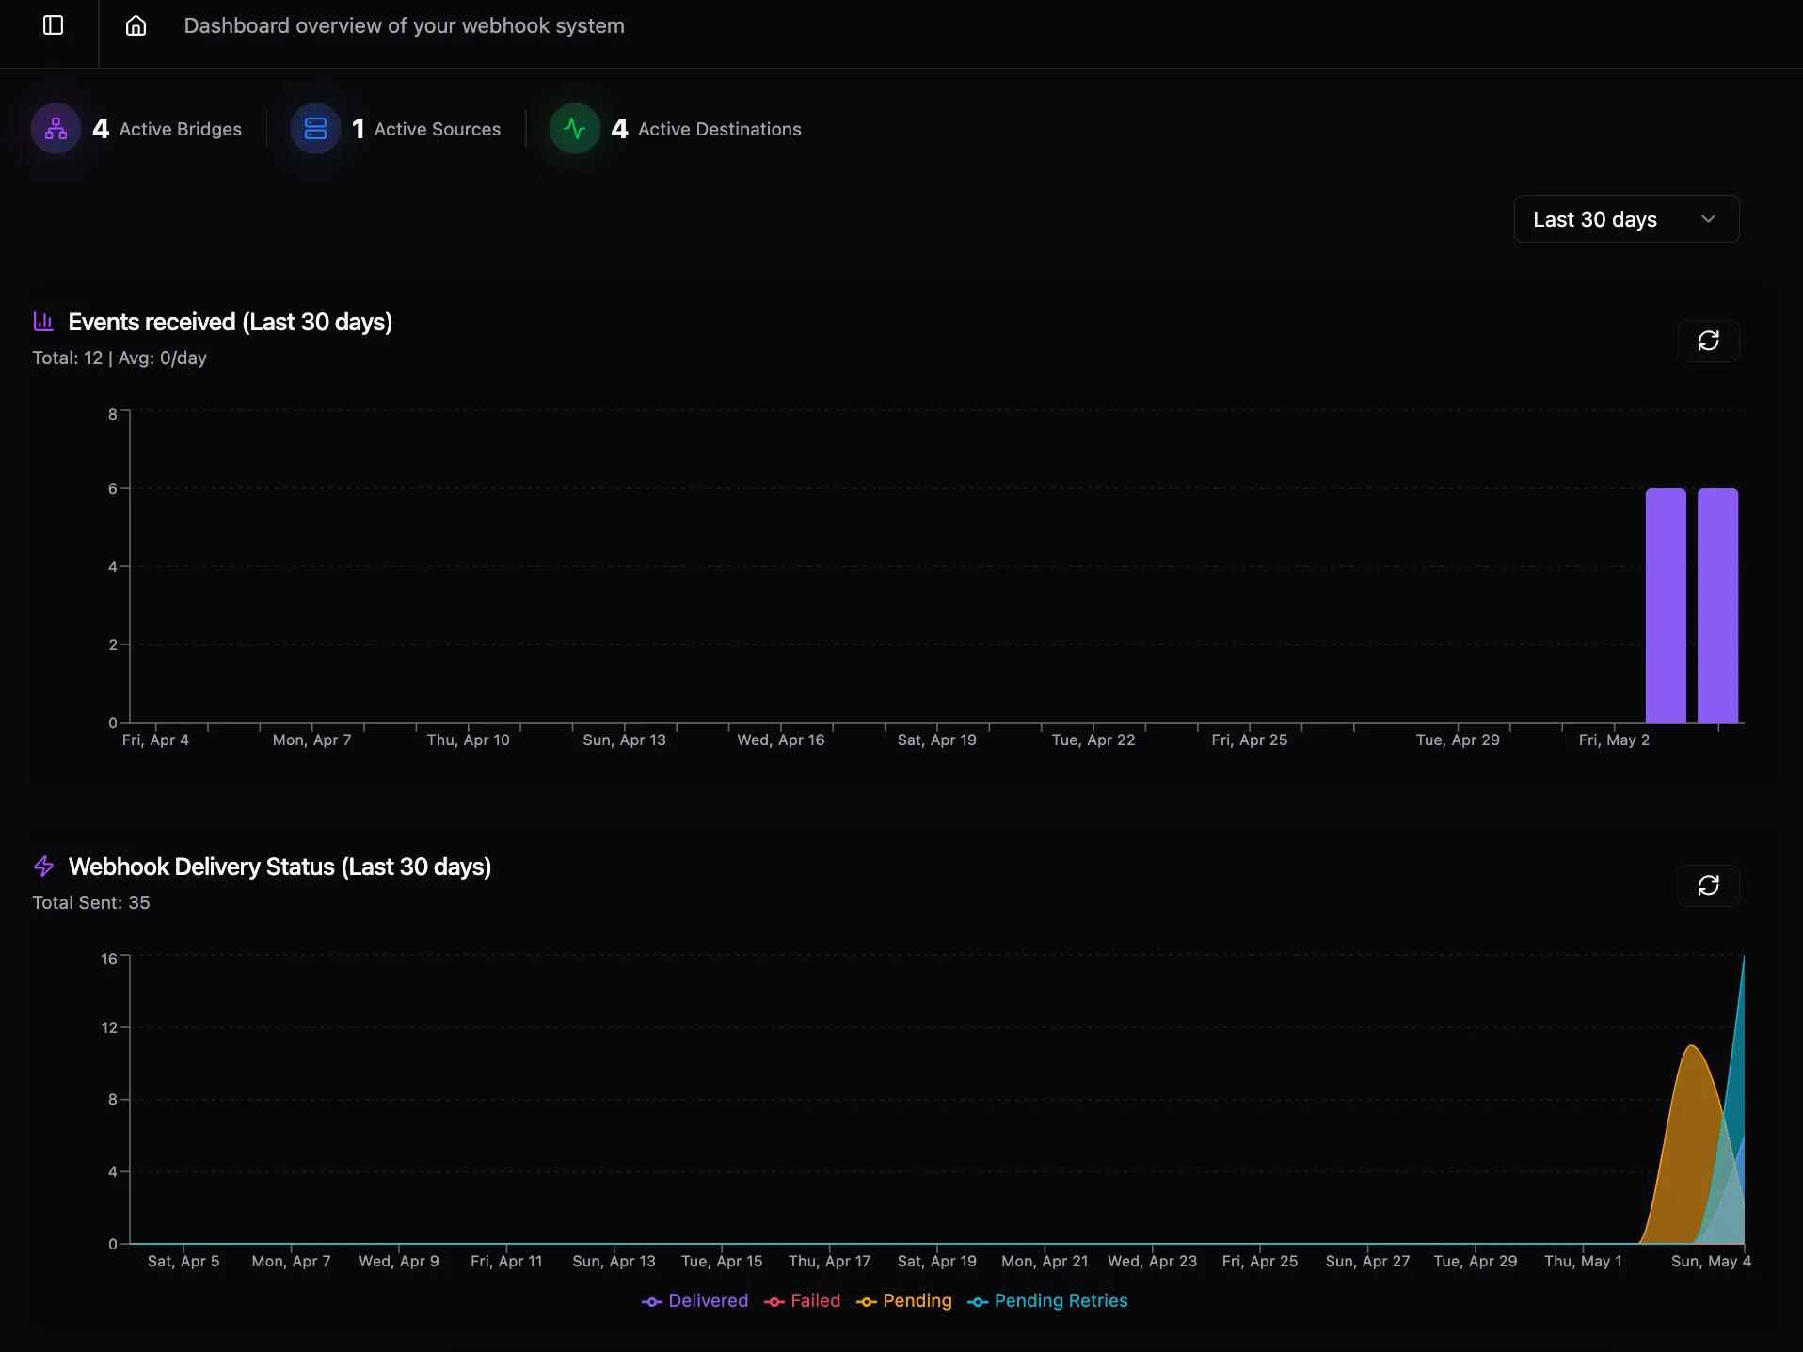Toggle the Delivered series in legend

695,1301
